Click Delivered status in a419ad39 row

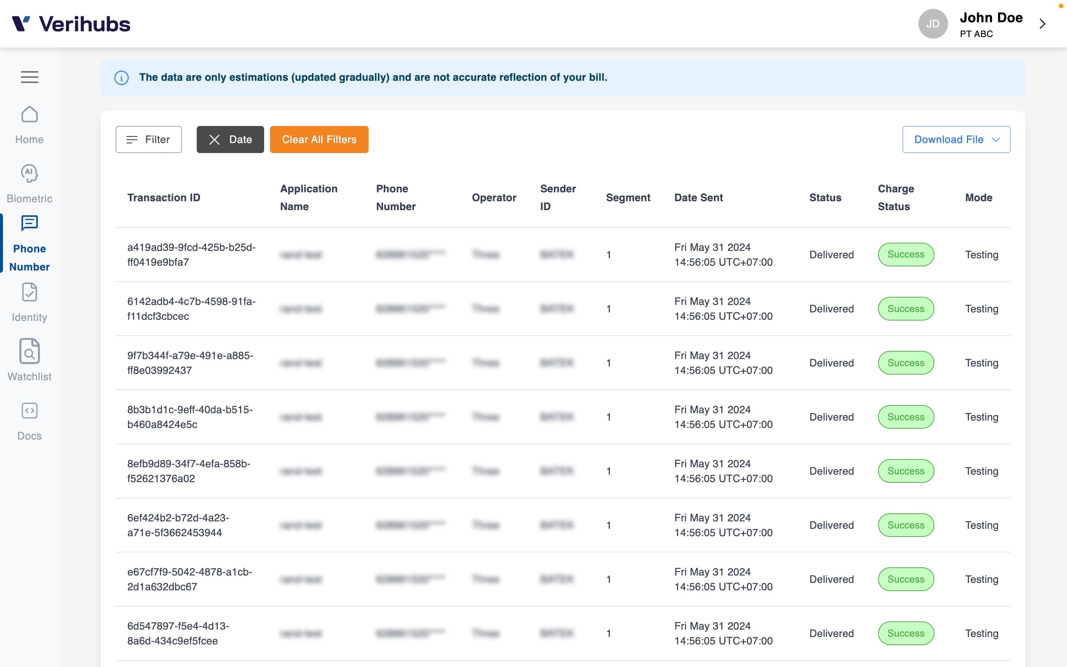click(x=831, y=255)
